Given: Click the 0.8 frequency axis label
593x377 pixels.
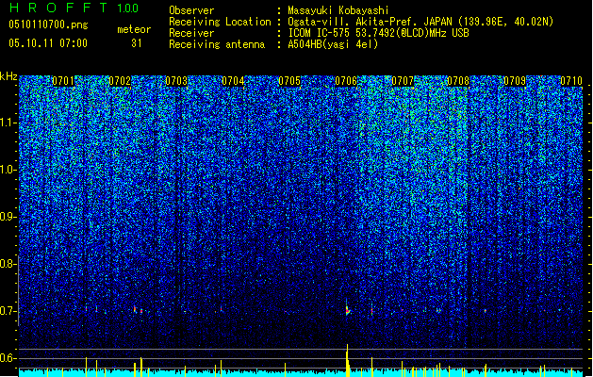Looking at the screenshot, I should pos(8,264).
